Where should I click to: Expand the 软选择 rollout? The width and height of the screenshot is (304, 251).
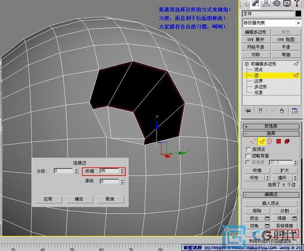(271, 126)
